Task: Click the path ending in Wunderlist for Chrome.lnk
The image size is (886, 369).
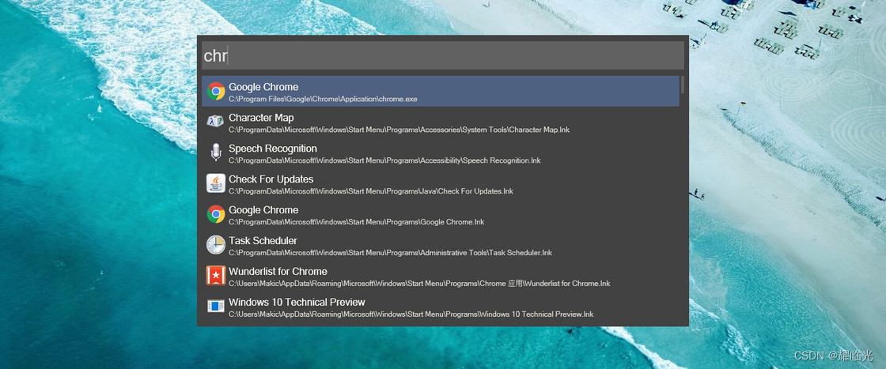Action: point(419,284)
